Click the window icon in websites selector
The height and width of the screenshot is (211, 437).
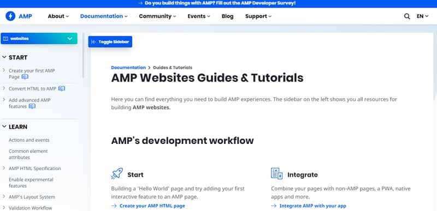[5, 39]
